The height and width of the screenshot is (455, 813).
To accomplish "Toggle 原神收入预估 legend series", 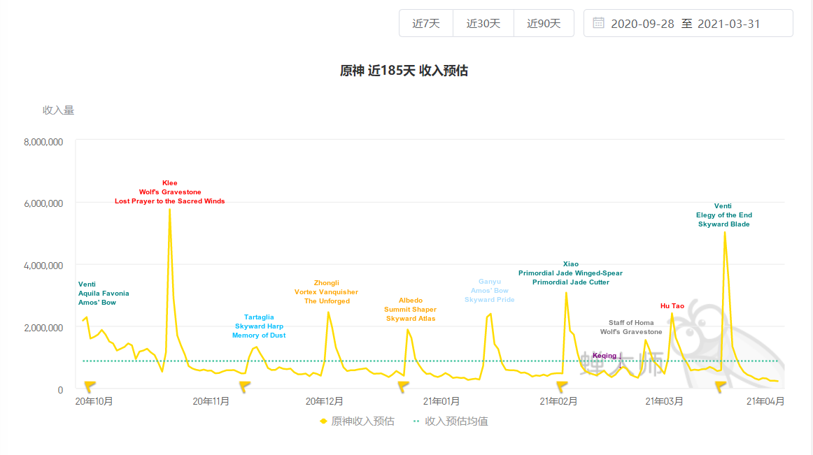I will pyautogui.click(x=357, y=421).
